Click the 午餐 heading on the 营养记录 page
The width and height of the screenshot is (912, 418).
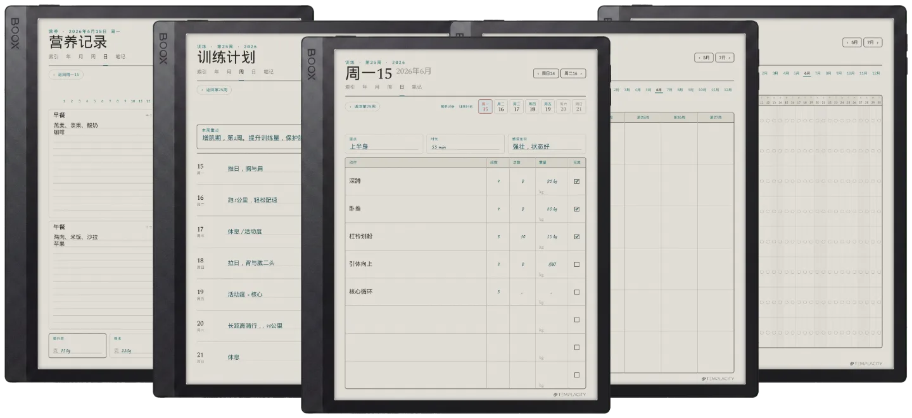(x=59, y=227)
